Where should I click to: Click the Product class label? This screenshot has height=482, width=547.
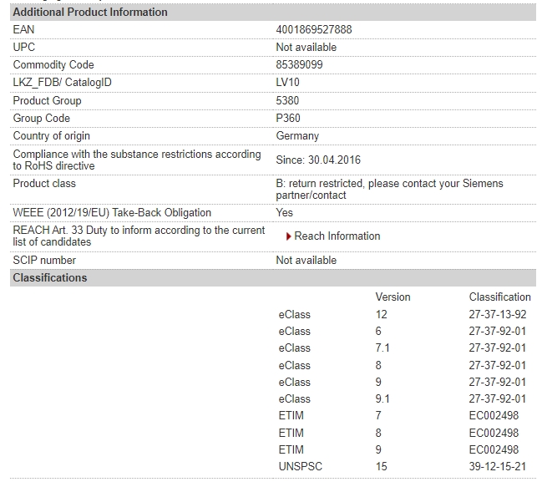[44, 184]
